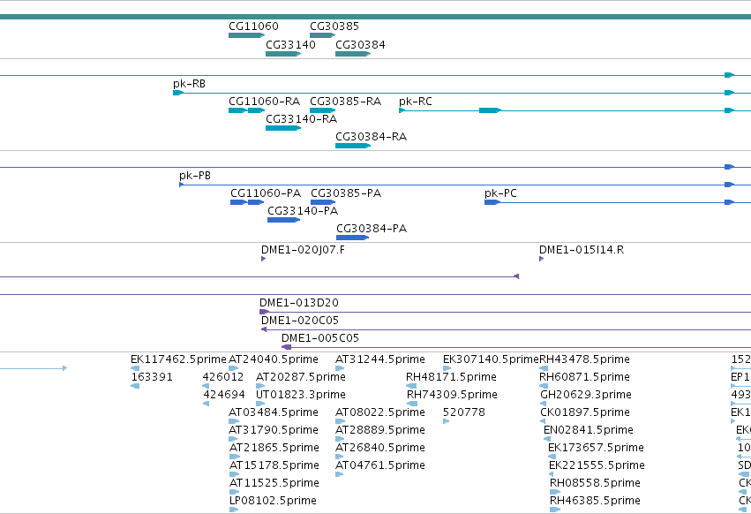Click the RH48171.5prime EST

tap(411, 386)
